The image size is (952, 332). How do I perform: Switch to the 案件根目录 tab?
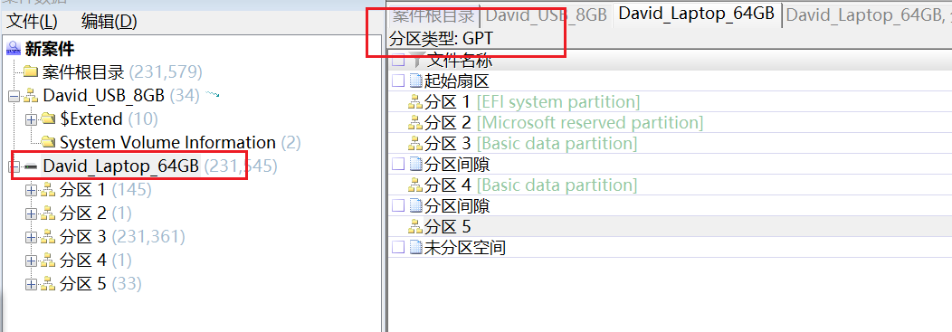tap(433, 15)
